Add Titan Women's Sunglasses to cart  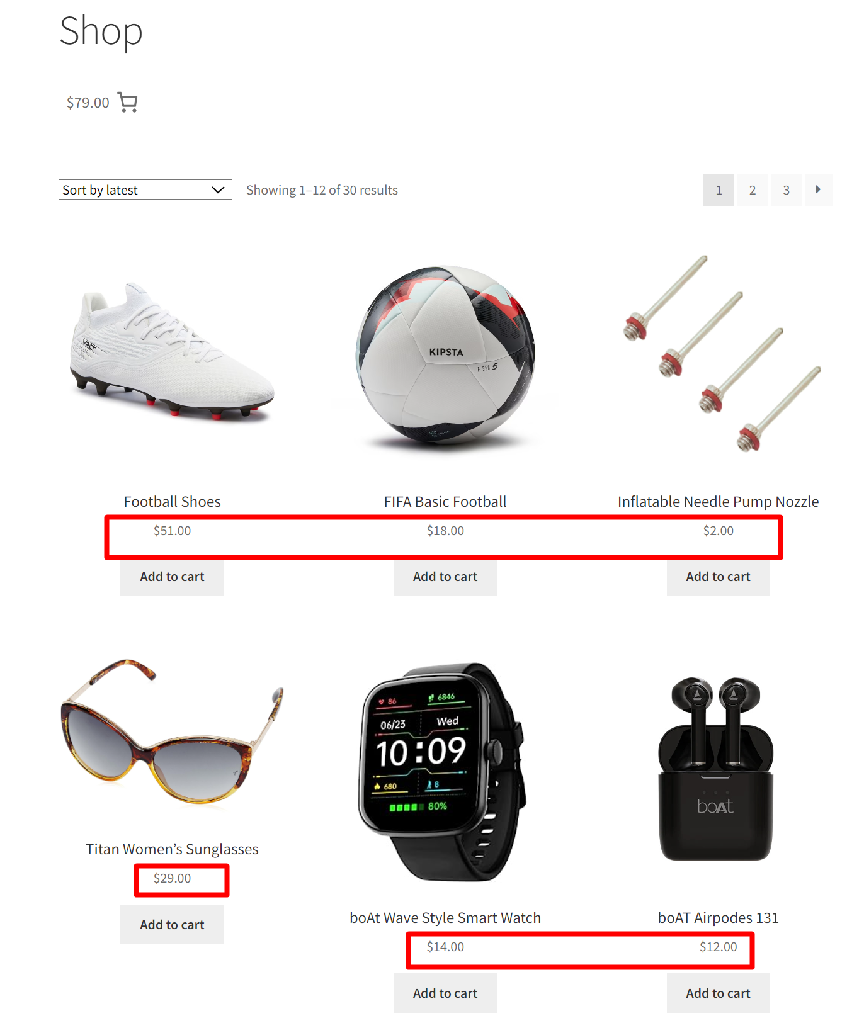coord(172,924)
